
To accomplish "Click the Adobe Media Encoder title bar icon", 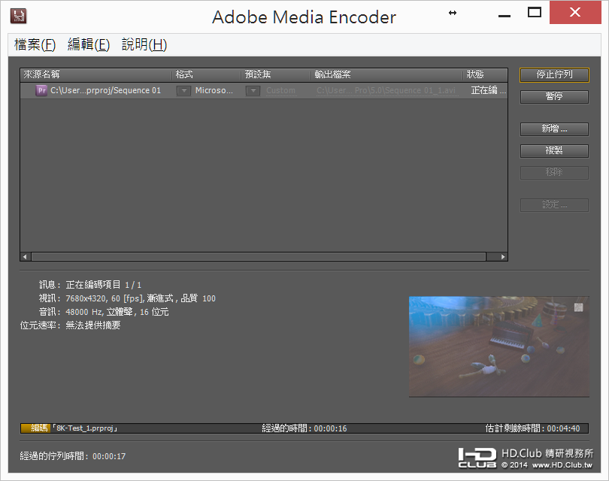I will click(x=18, y=16).
